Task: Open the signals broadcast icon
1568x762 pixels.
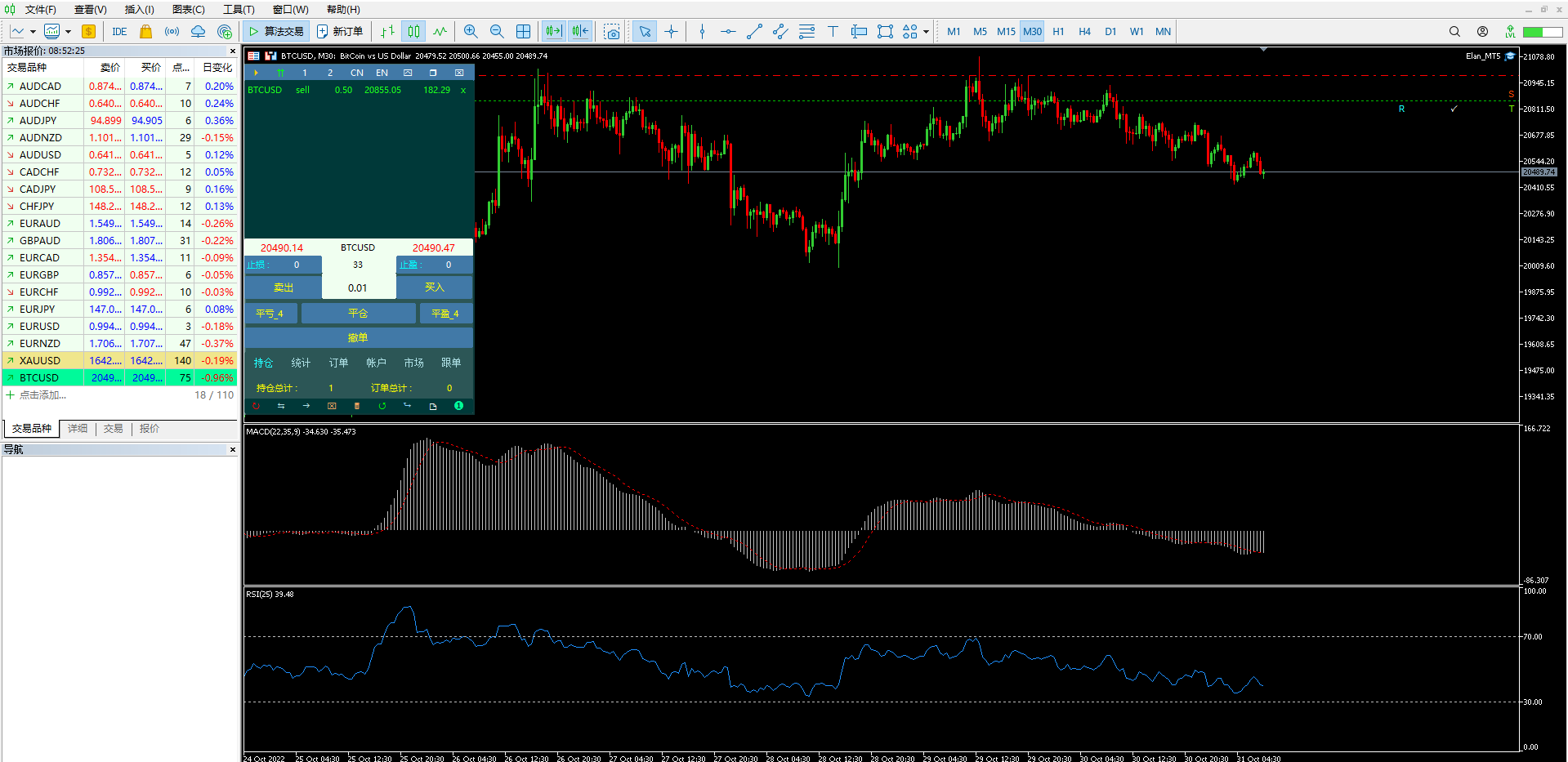Action: click(172, 32)
